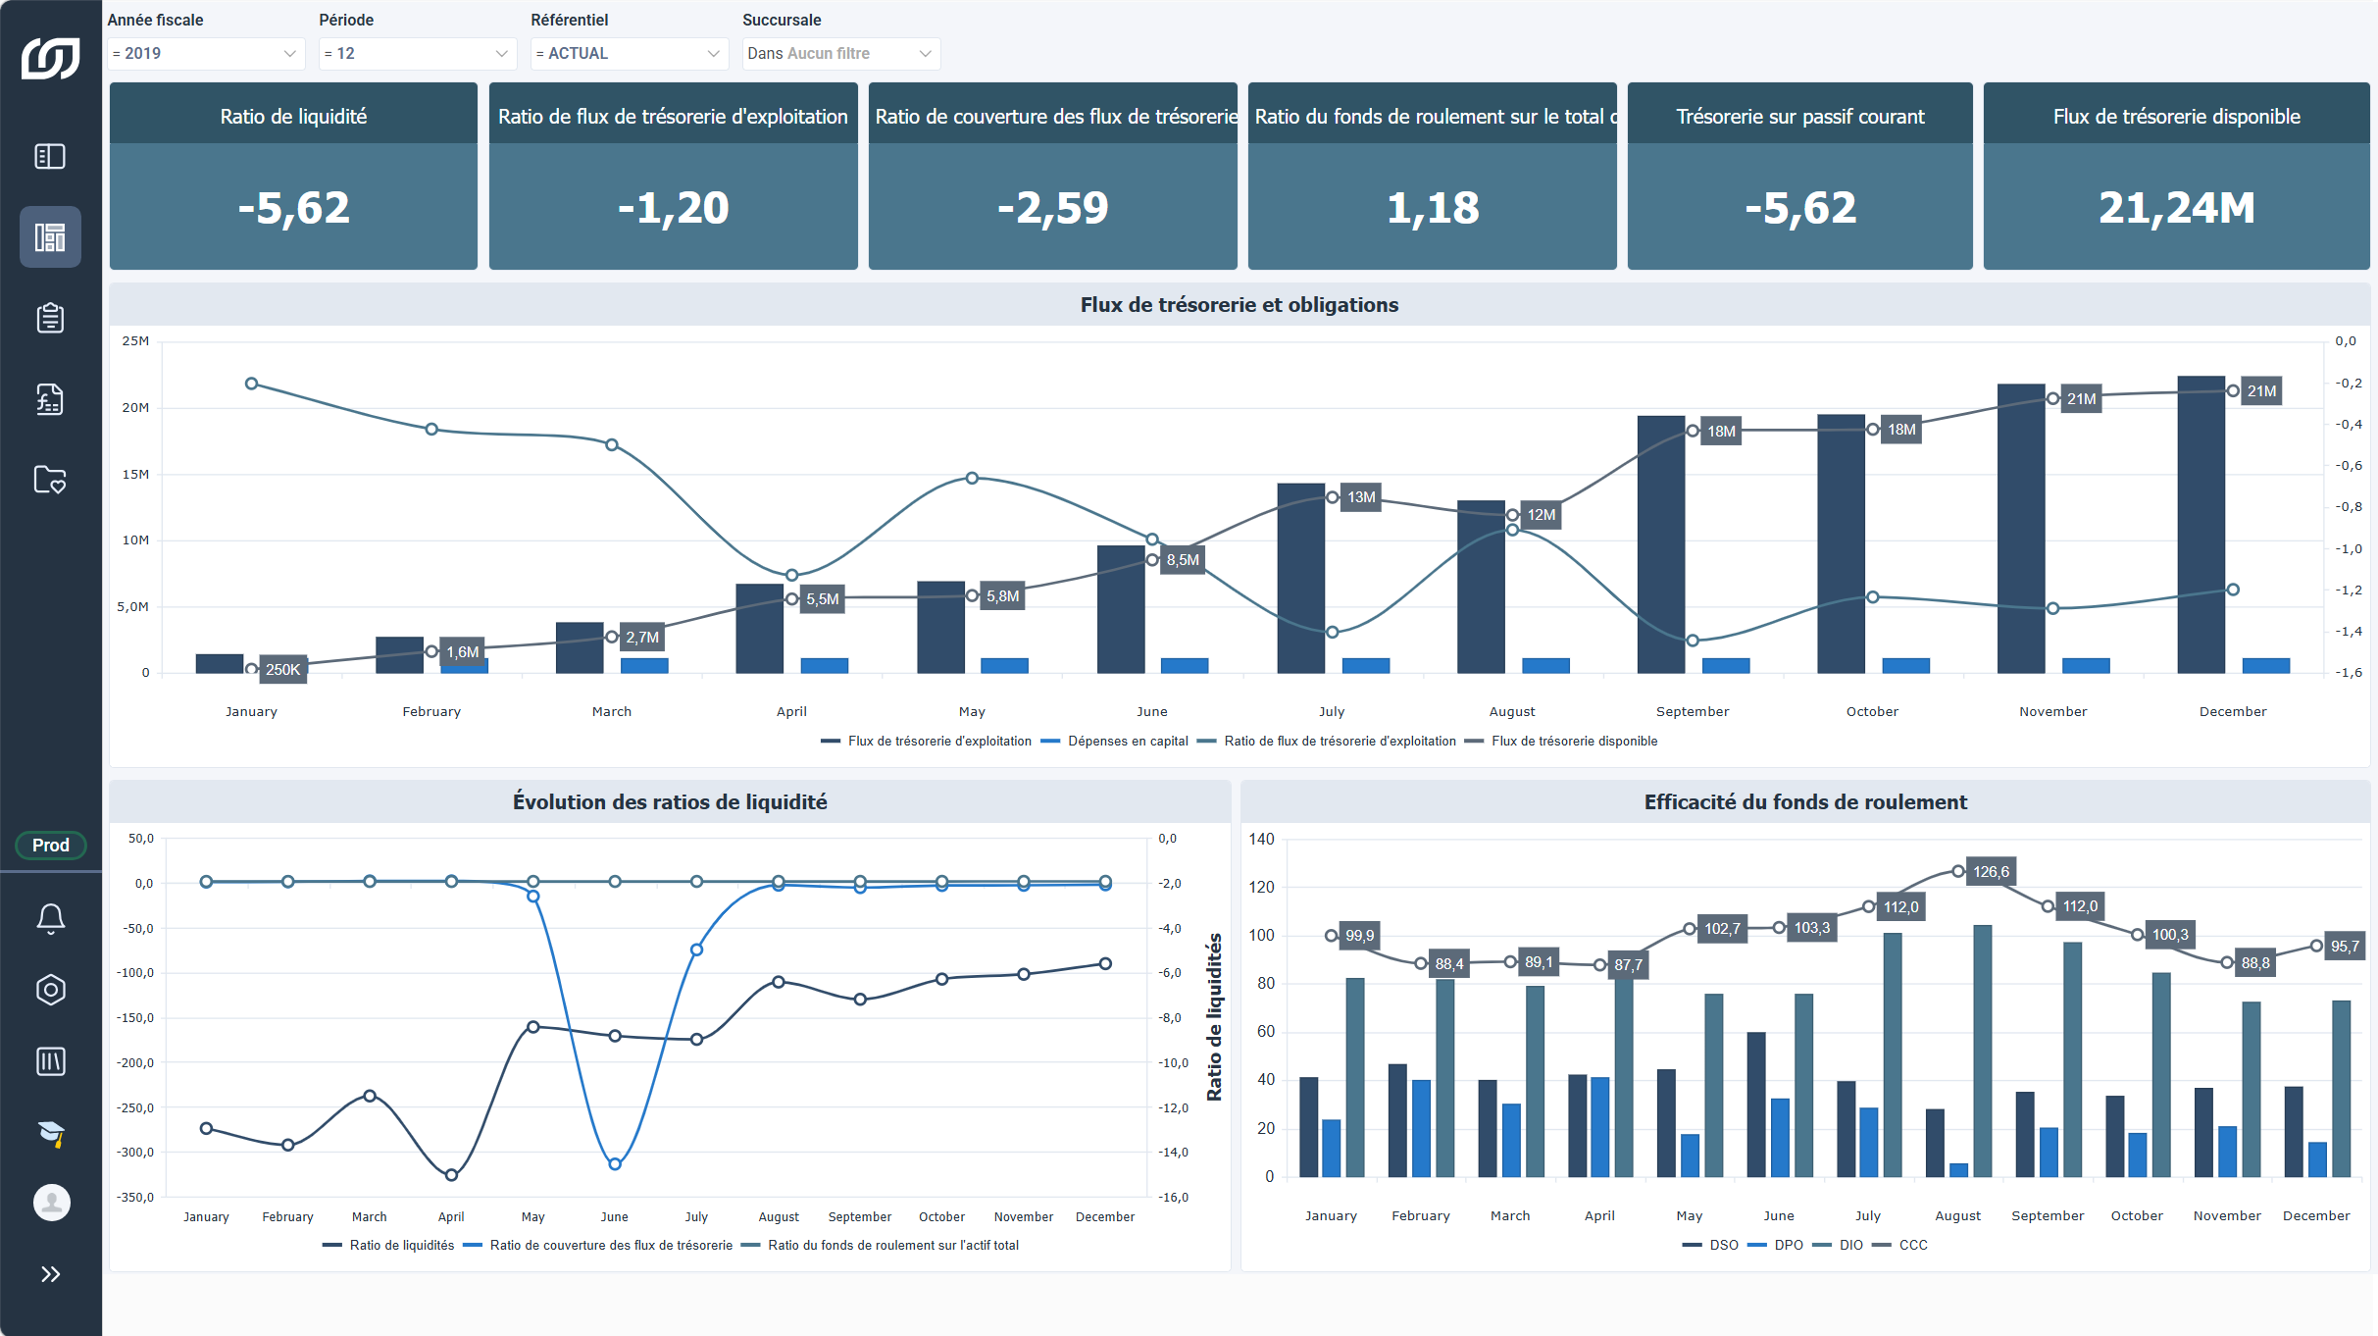The width and height of the screenshot is (2378, 1336).
Task: Open the hexagon settings icon
Action: point(51,990)
